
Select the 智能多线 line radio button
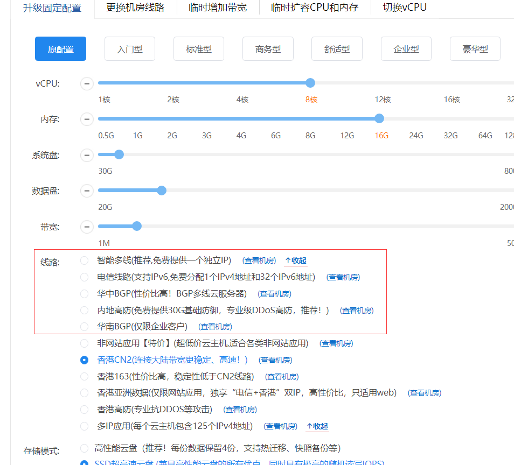click(84, 260)
